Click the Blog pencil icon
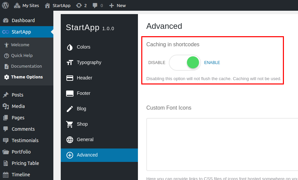This screenshot has height=180, width=298. tap(70, 109)
